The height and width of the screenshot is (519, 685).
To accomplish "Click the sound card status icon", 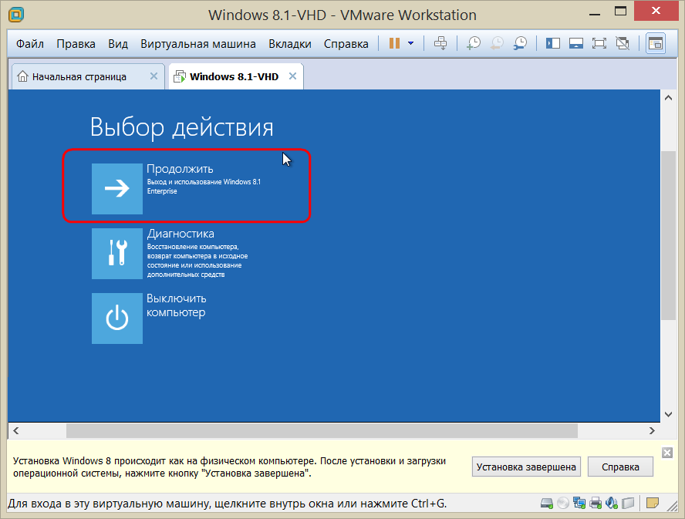I will pyautogui.click(x=612, y=504).
